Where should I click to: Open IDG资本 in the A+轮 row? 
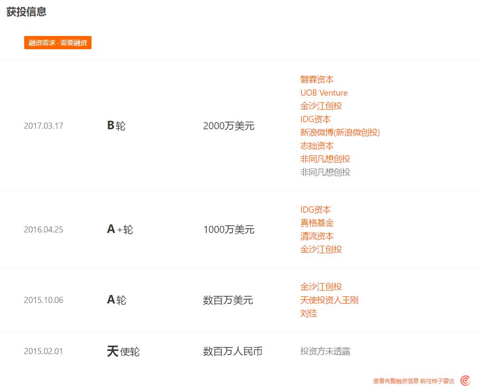click(315, 210)
